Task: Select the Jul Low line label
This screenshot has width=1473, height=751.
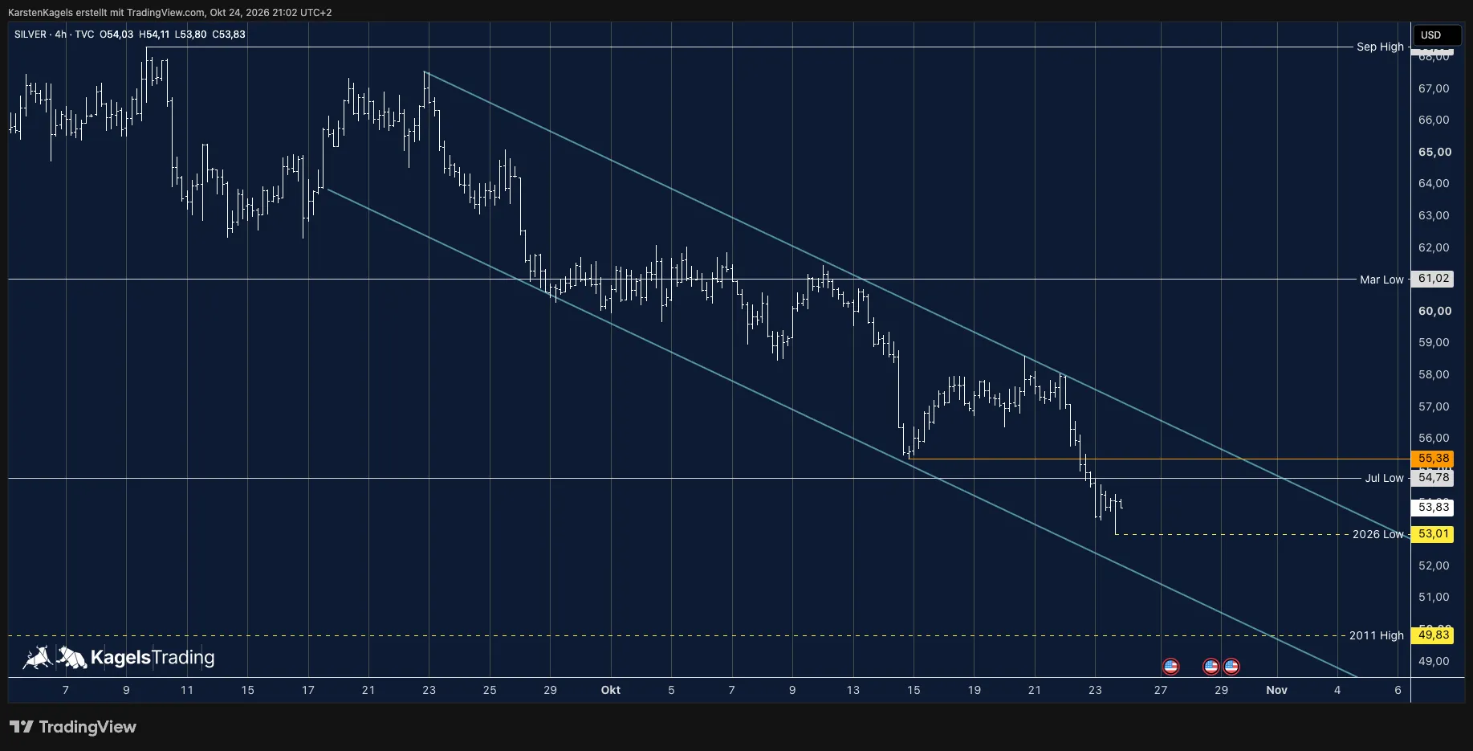Action: click(1384, 478)
